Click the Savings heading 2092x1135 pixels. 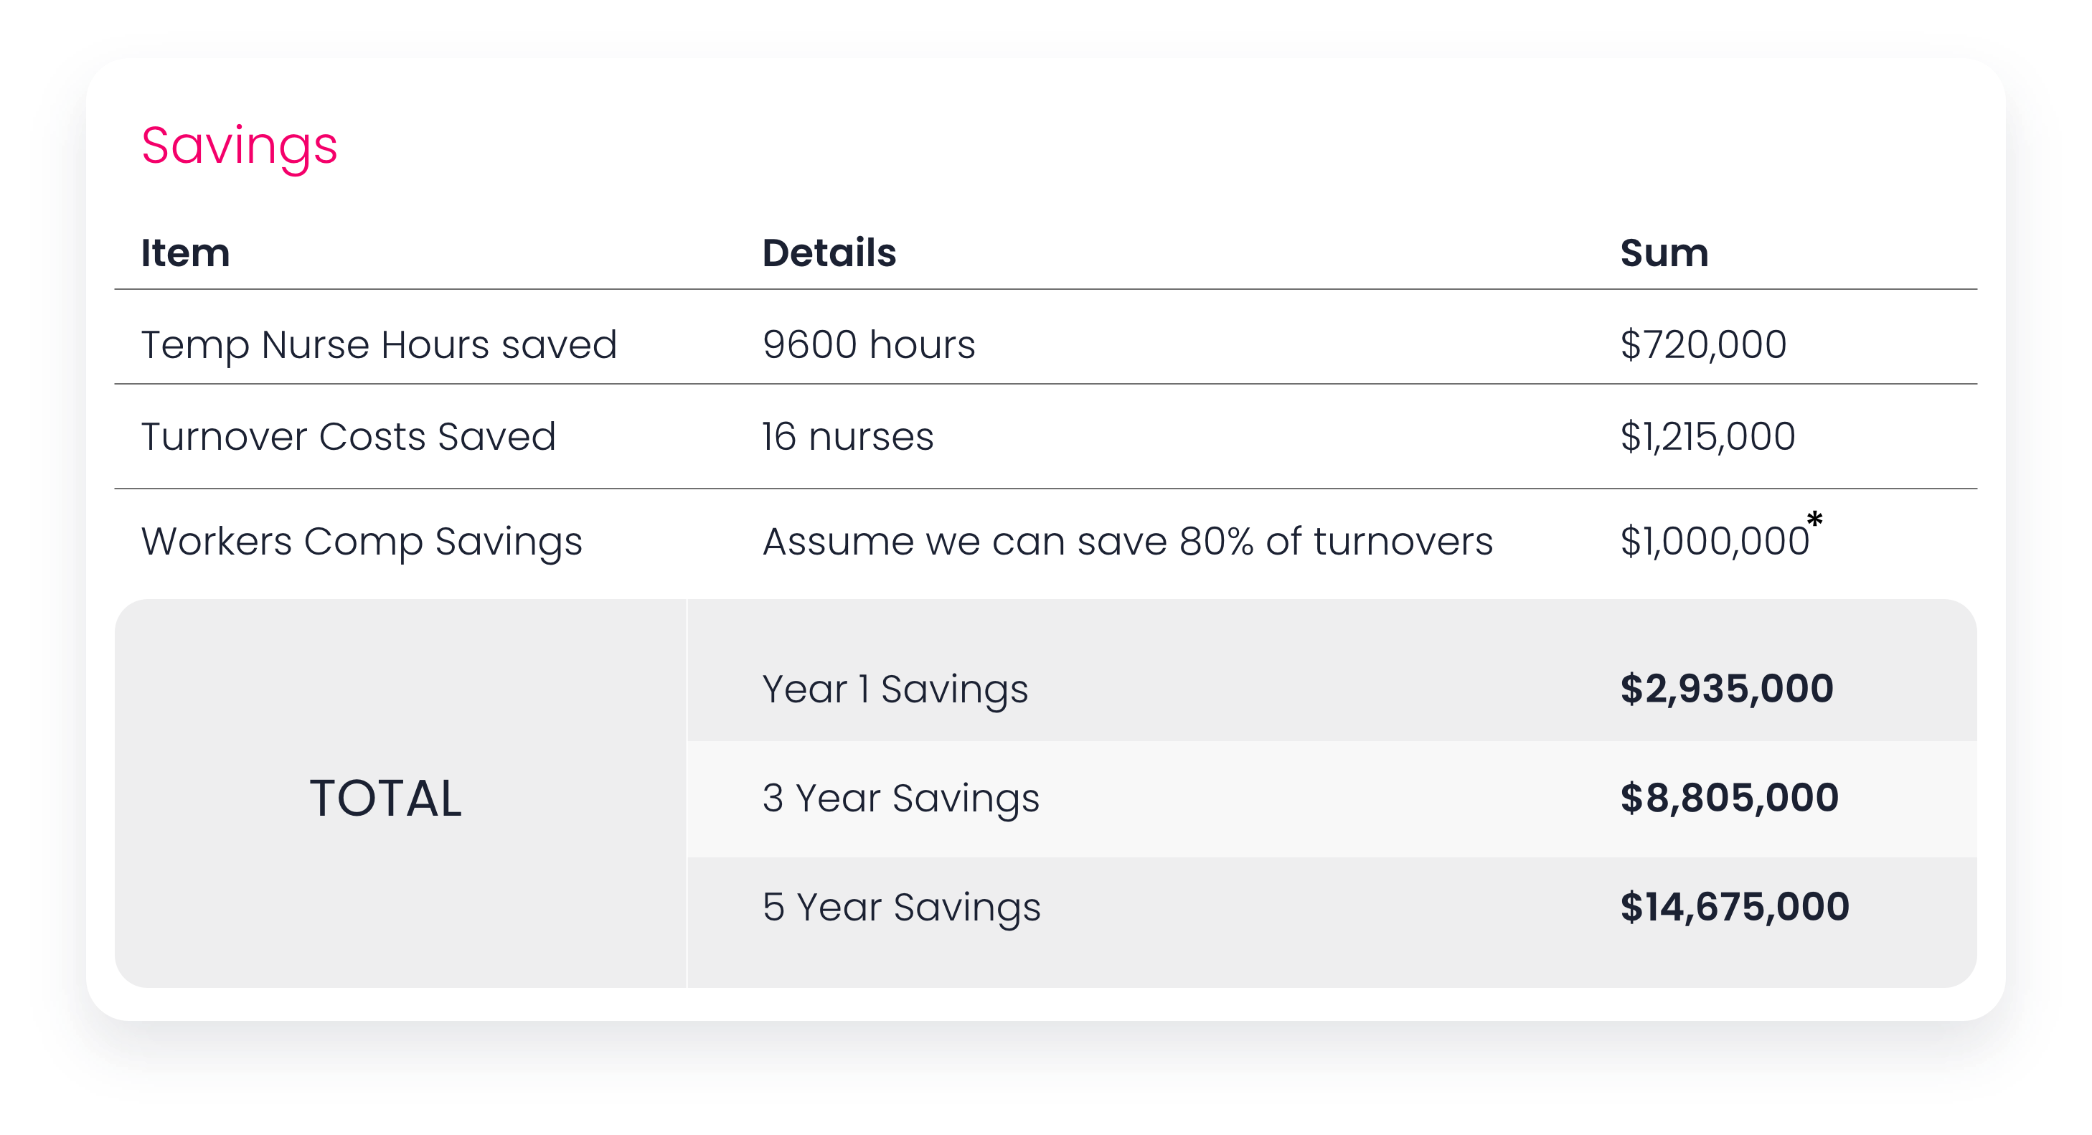point(239,147)
